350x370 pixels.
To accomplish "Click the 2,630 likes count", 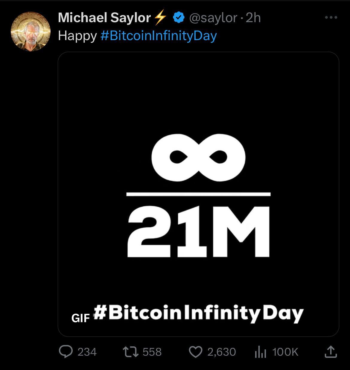I will click(x=222, y=352).
